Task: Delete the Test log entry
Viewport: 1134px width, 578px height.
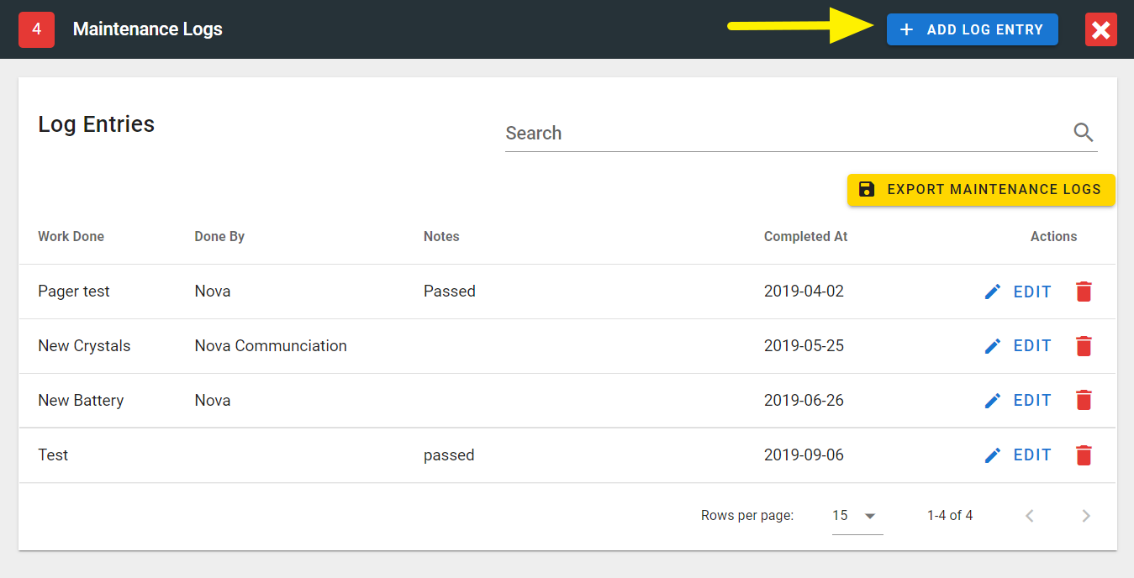Action: [x=1084, y=455]
